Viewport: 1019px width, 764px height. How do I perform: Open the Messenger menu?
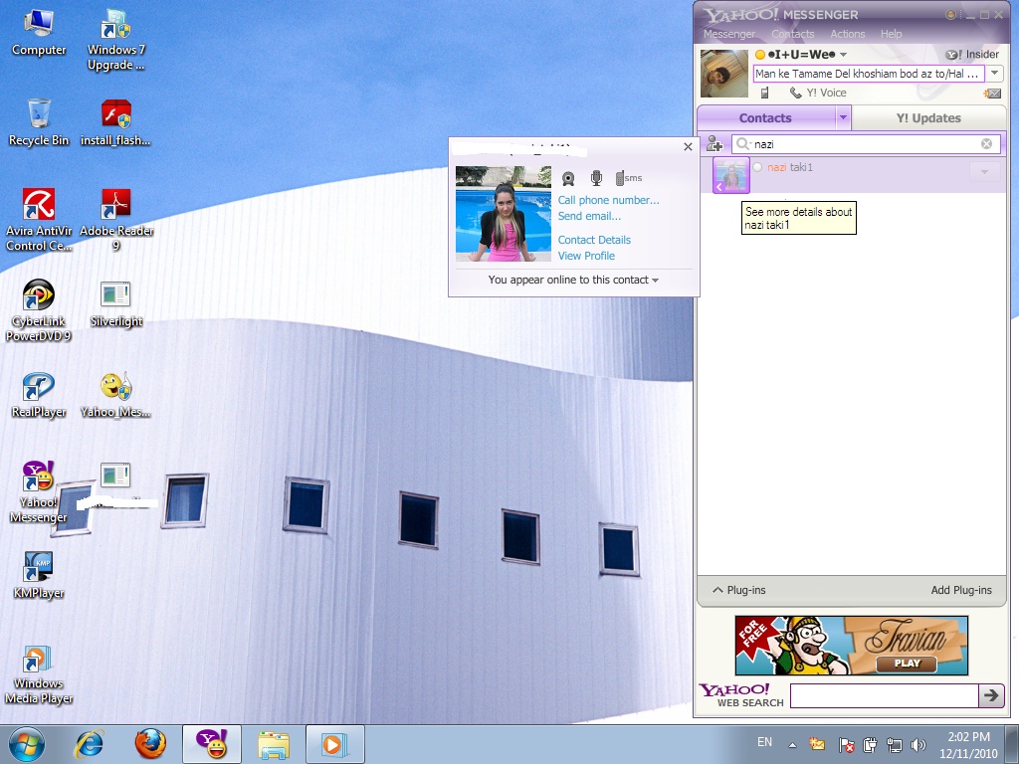[x=729, y=34]
